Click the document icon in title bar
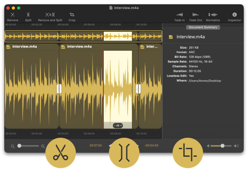Screen dimensions: 248x169 [111, 8]
